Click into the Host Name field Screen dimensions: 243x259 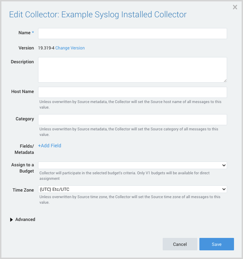coord(132,92)
